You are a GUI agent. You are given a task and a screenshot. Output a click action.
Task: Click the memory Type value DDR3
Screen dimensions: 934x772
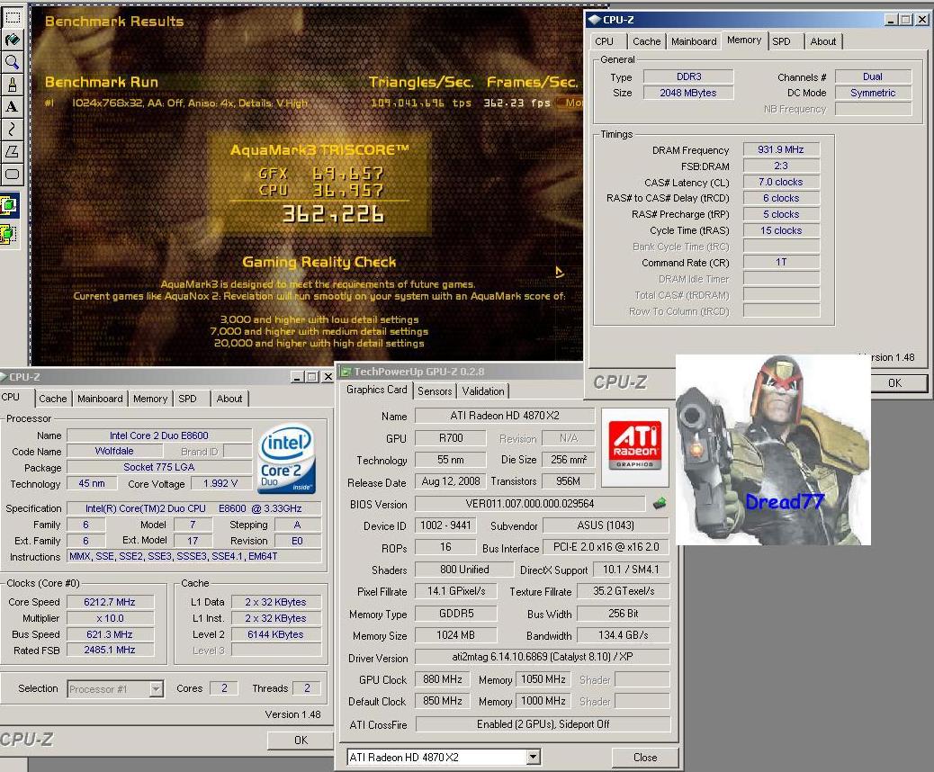688,76
